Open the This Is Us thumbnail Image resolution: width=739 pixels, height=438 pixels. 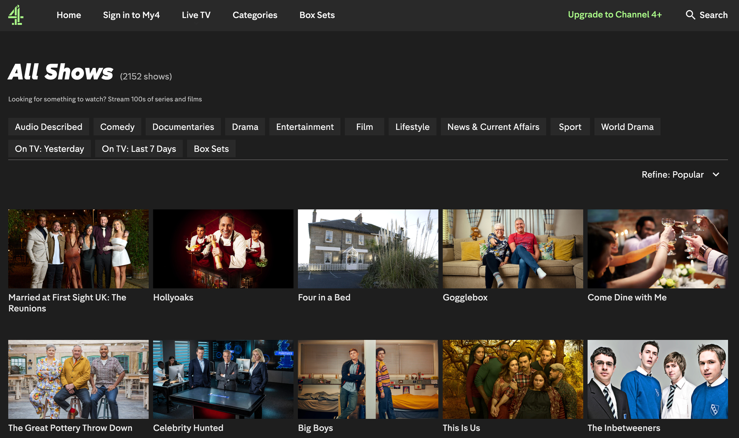(x=513, y=379)
